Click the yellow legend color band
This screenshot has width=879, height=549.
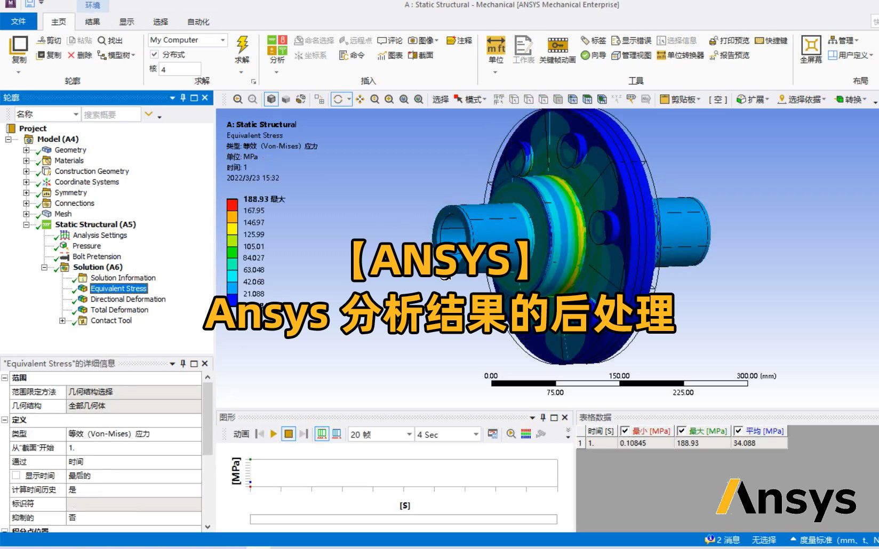[232, 228]
